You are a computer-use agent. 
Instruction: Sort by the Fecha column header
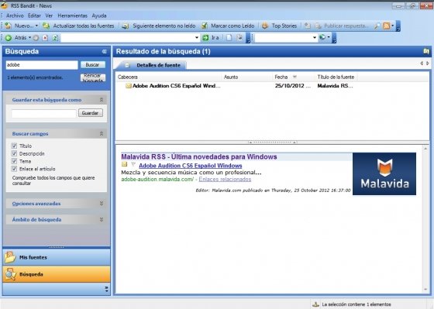(294, 77)
